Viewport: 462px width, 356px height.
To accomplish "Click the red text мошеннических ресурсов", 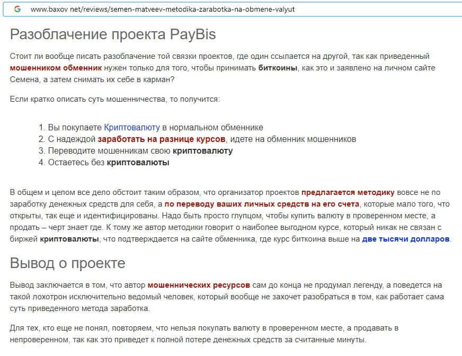I will click(x=199, y=285).
